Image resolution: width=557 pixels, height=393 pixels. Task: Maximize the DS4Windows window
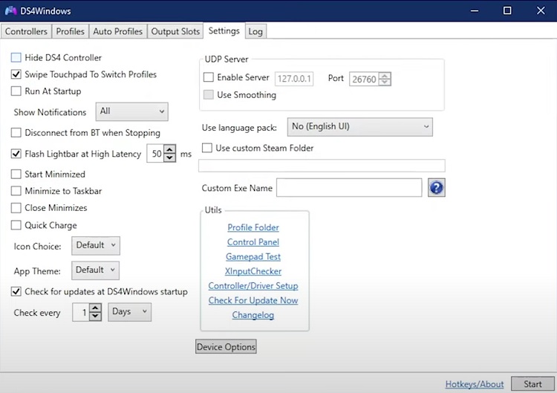pyautogui.click(x=507, y=10)
